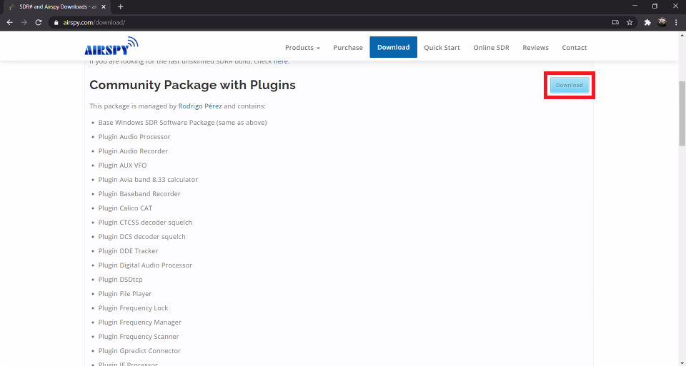Expand the Products dropdown menu

point(302,48)
